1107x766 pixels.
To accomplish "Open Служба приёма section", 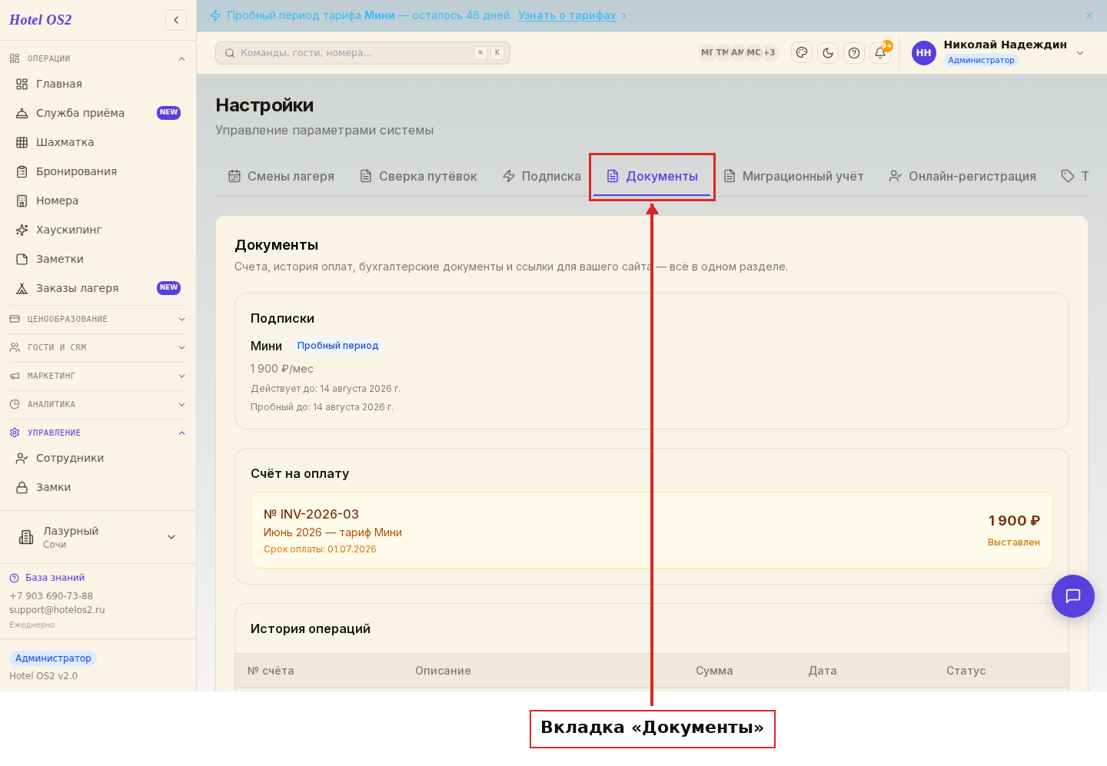I will (98, 113).
